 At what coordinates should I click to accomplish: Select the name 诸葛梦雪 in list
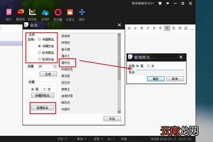[67, 96]
